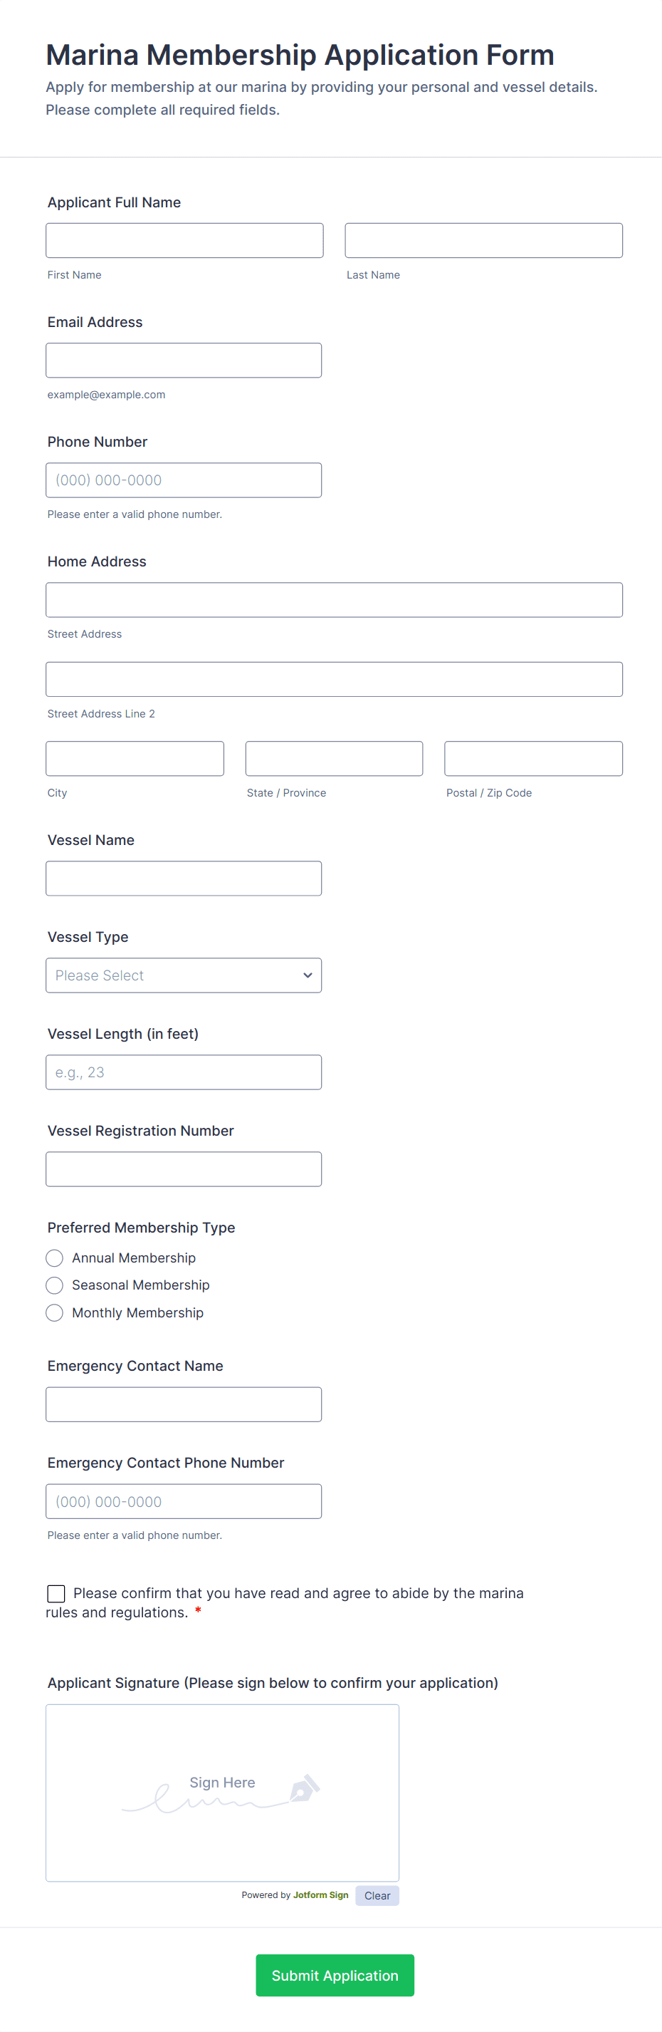Image resolution: width=662 pixels, height=2032 pixels.
Task: Open the Vessel Type dropdown
Action: point(183,975)
